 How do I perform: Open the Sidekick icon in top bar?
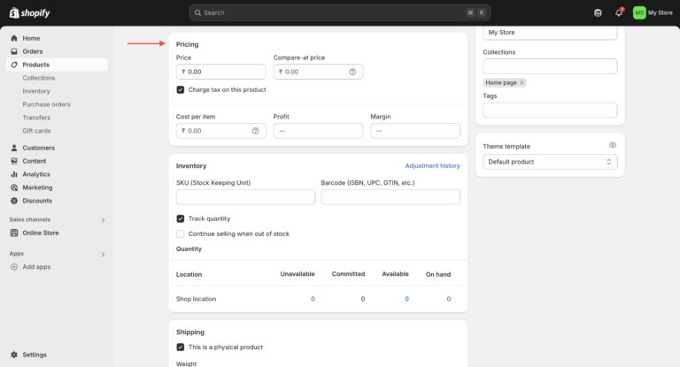(x=598, y=12)
